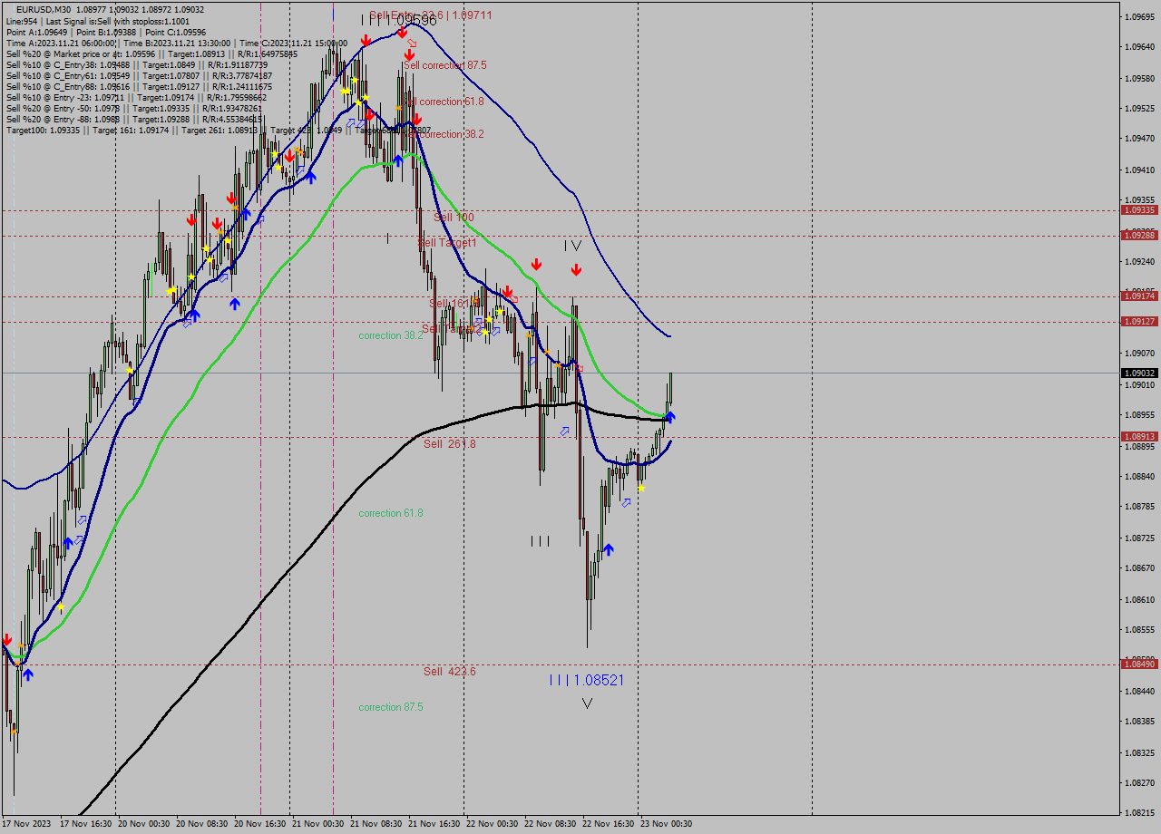Select the 'Sell %20 @ Entry -50' line

click(x=135, y=108)
